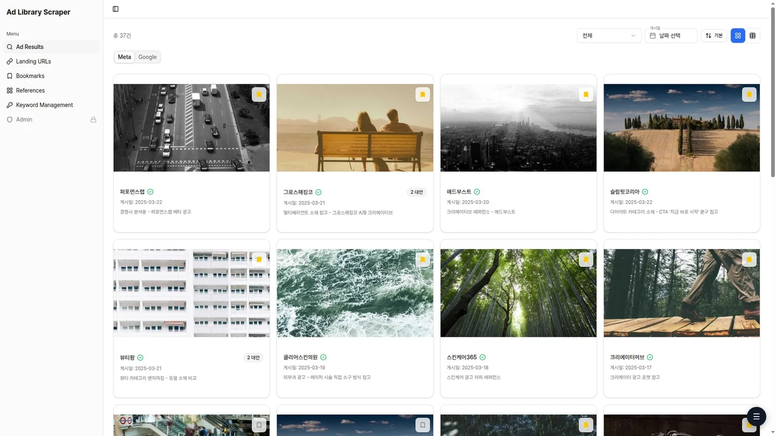Click verified check icon beside 크리에이터허브
This screenshot has width=776, height=436.
tap(650, 357)
